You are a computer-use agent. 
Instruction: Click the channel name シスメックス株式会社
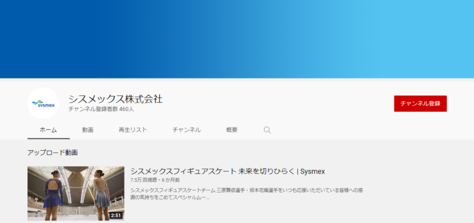tap(115, 99)
